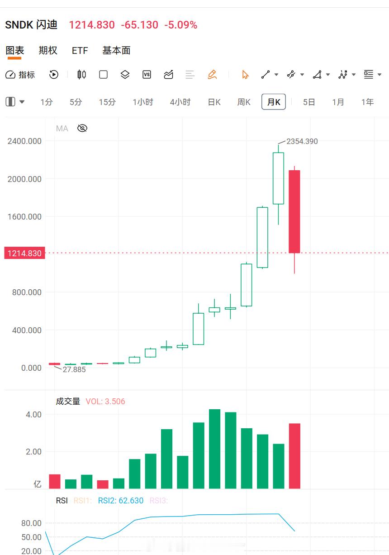This screenshot has width=389, height=555.
Task: Select the pencil drawing tool icon
Action: tap(212, 75)
